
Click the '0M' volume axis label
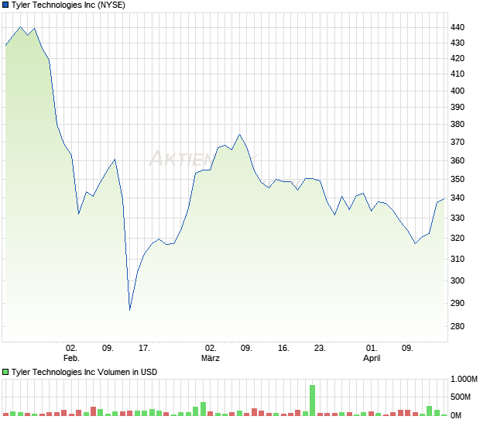click(456, 415)
